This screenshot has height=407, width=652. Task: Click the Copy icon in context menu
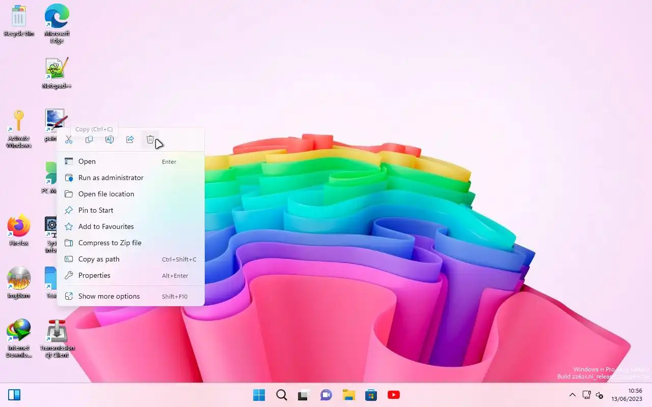coord(89,139)
